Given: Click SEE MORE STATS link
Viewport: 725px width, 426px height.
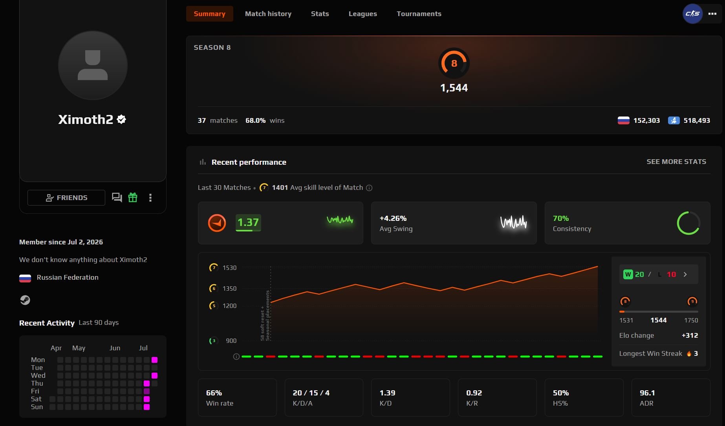Looking at the screenshot, I should 676,162.
